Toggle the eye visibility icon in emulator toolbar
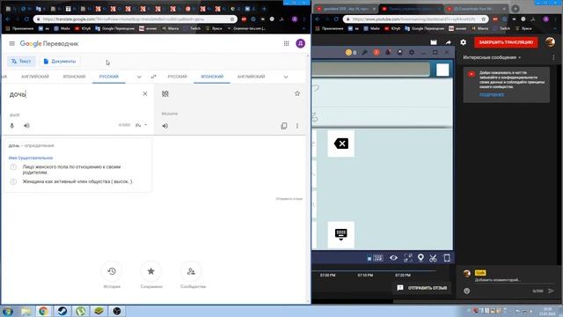The image size is (563, 317). (393, 258)
